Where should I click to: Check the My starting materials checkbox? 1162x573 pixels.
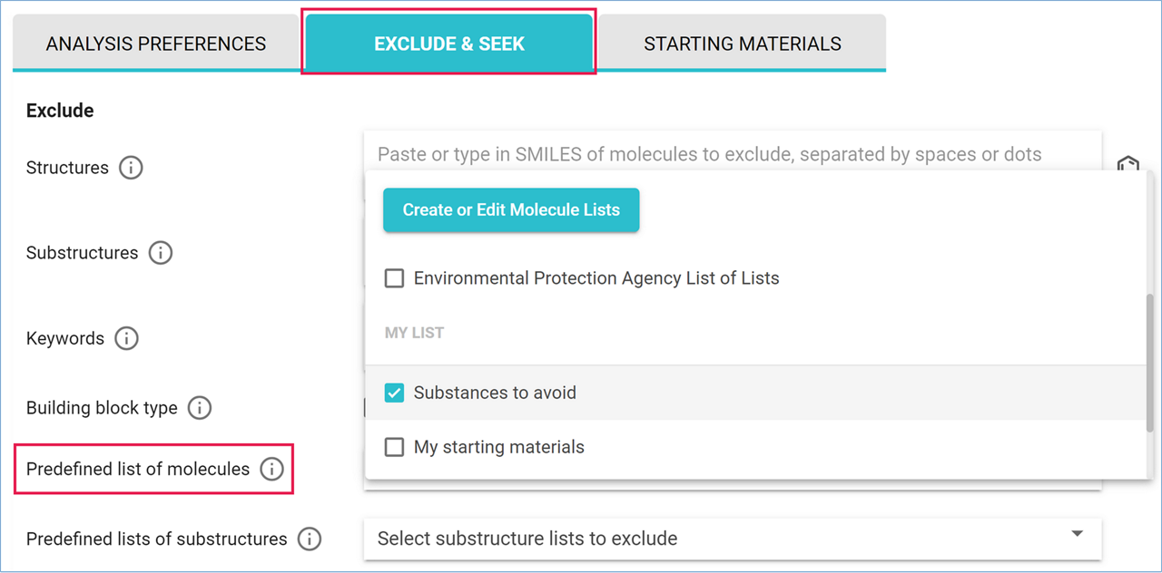pyautogui.click(x=394, y=447)
